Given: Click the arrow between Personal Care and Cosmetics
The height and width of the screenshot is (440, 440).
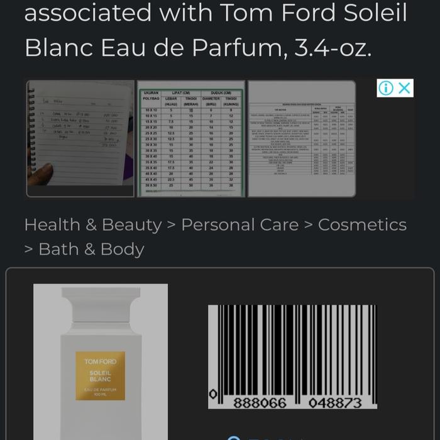Looking at the screenshot, I should [x=308, y=225].
